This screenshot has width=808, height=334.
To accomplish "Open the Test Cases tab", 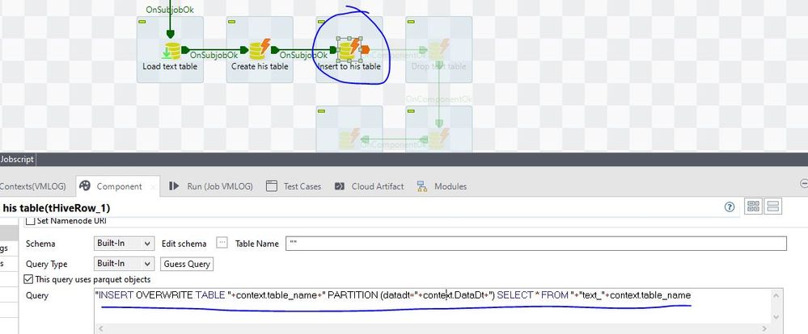I will (x=294, y=186).
